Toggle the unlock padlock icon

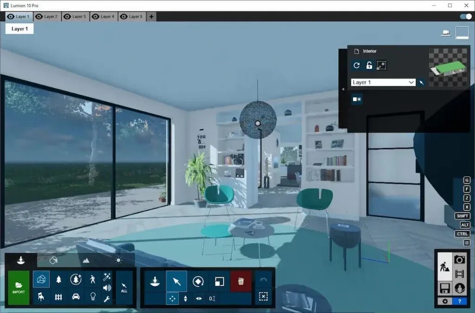(x=369, y=65)
